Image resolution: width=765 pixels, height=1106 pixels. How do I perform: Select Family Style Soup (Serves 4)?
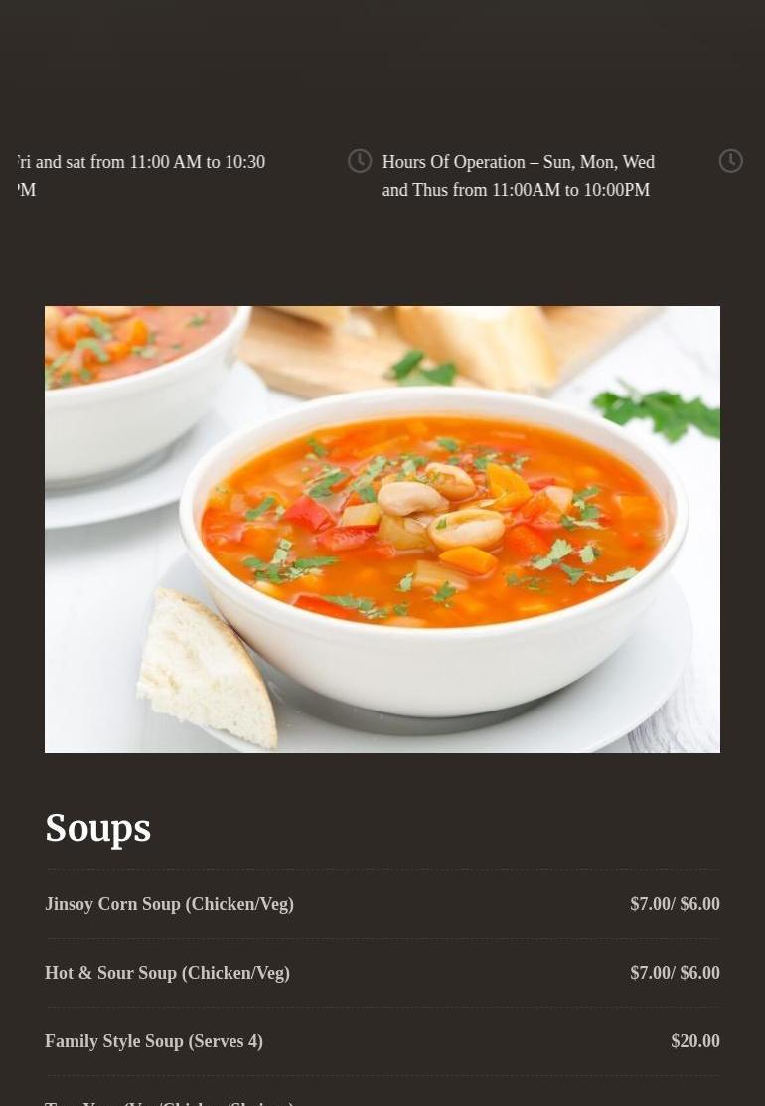[154, 1041]
